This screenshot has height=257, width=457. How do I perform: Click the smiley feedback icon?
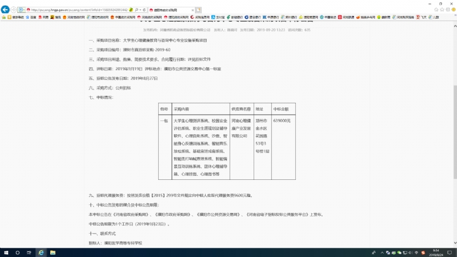point(454,10)
